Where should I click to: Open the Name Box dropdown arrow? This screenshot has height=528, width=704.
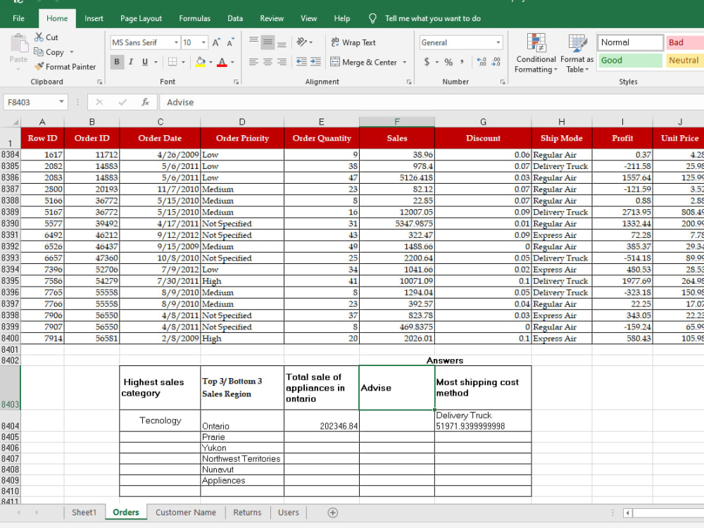tap(61, 102)
